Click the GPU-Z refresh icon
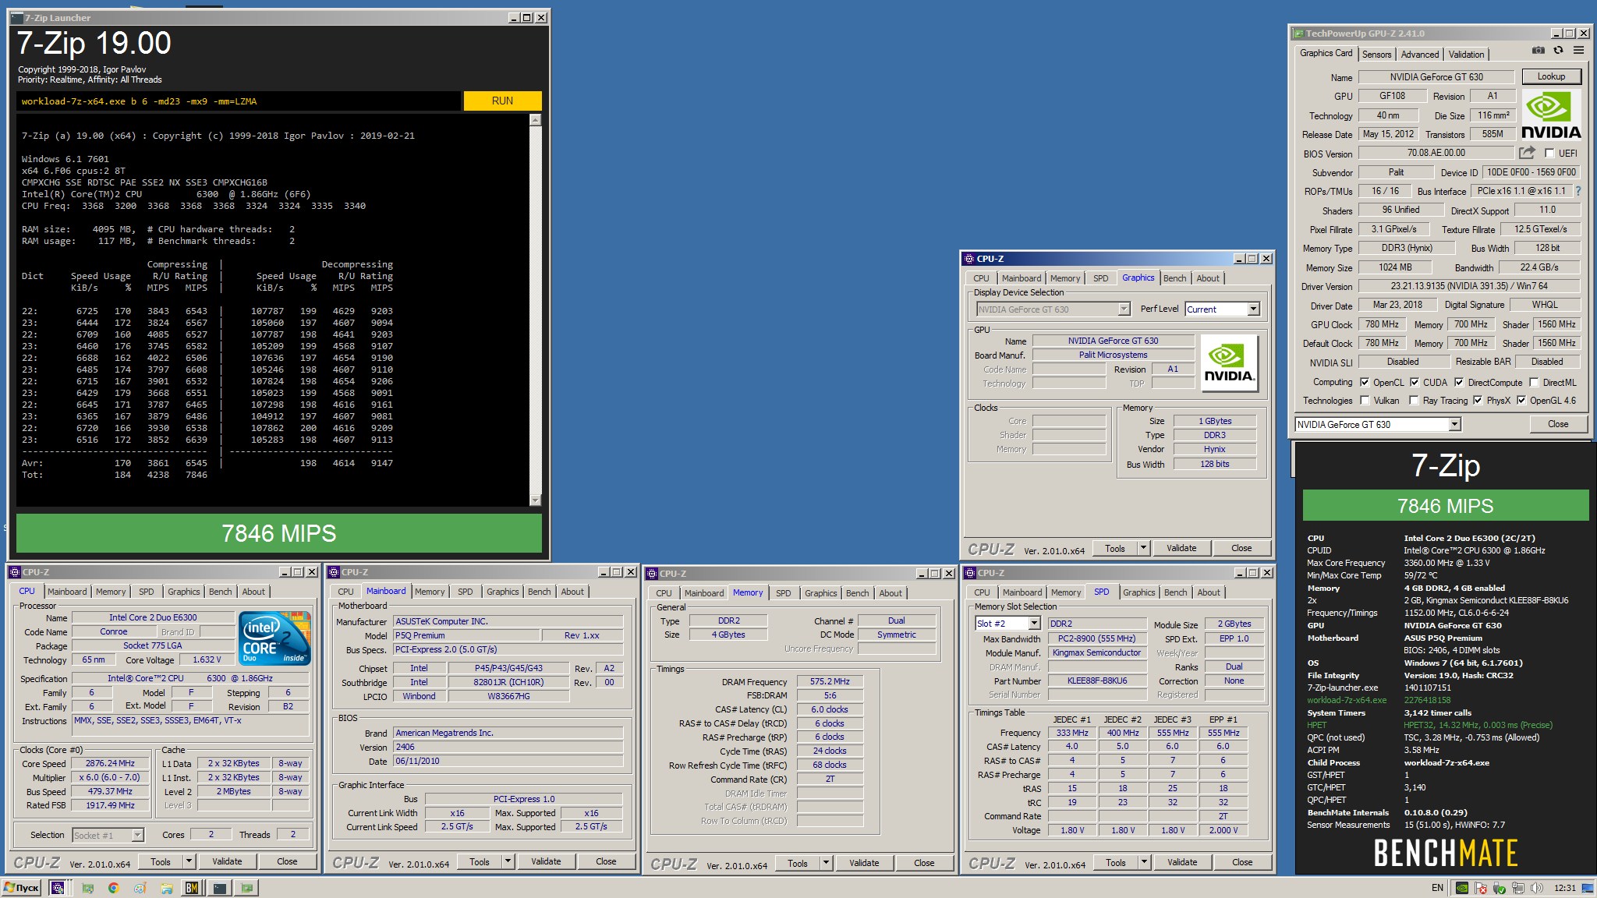 click(x=1558, y=50)
